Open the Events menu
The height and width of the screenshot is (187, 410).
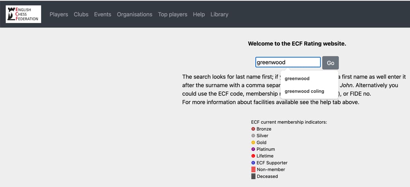(103, 14)
